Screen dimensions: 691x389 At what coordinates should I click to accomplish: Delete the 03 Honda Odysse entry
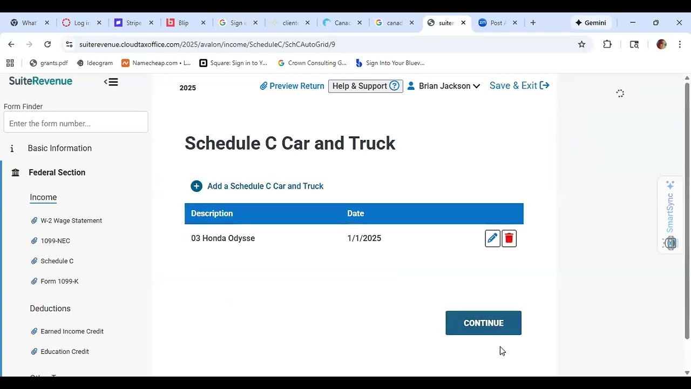pyautogui.click(x=509, y=238)
